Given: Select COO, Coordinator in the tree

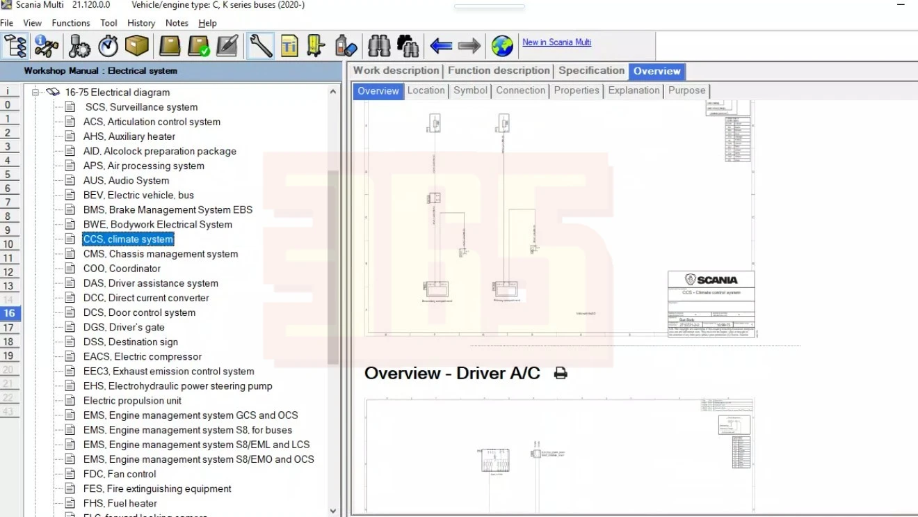Looking at the screenshot, I should click(x=122, y=269).
